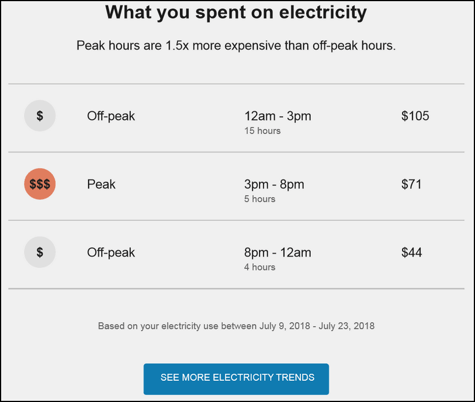The image size is (475, 402).
Task: Click the July 9 - July 23 date note
Action: pyautogui.click(x=236, y=326)
